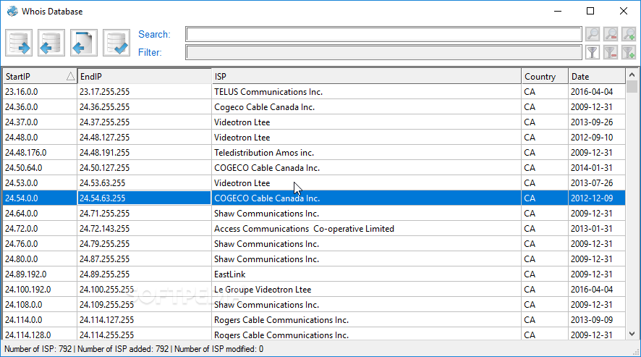Screen dimensions: 641x357
Task: Click EndIP cell 24.53.63.255
Action: [x=144, y=183]
